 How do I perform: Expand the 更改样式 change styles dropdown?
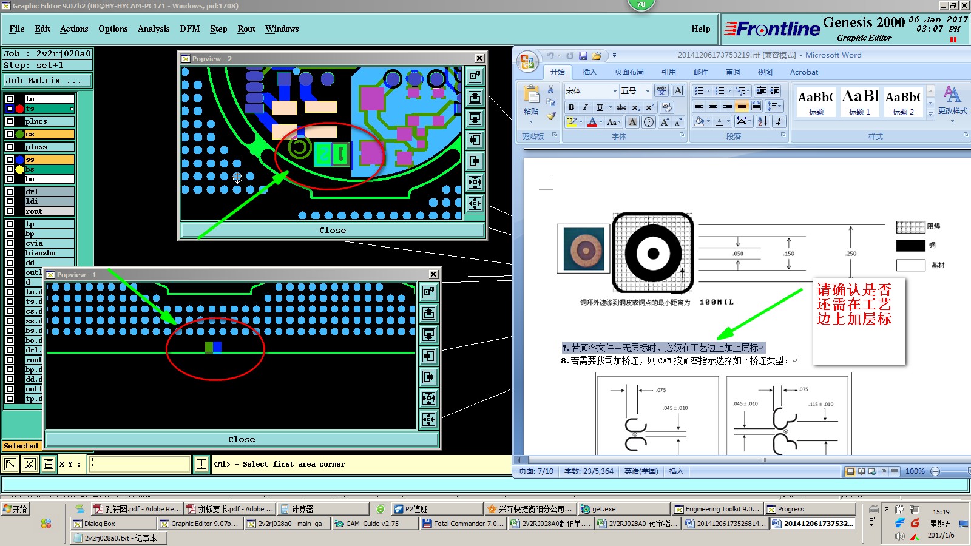952,111
